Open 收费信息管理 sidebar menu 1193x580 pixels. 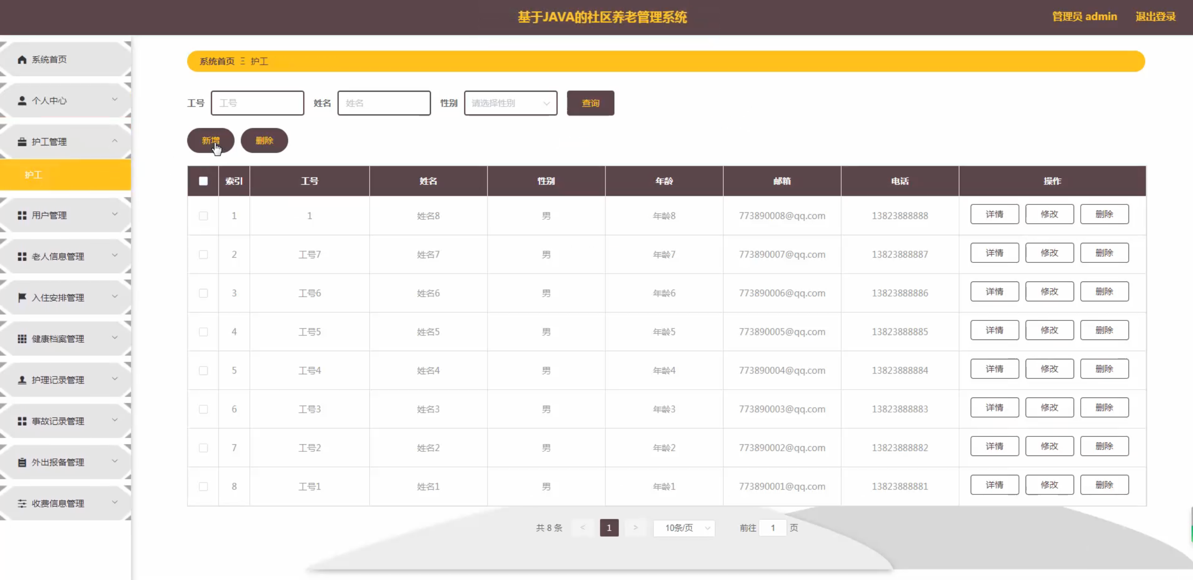pyautogui.click(x=65, y=503)
